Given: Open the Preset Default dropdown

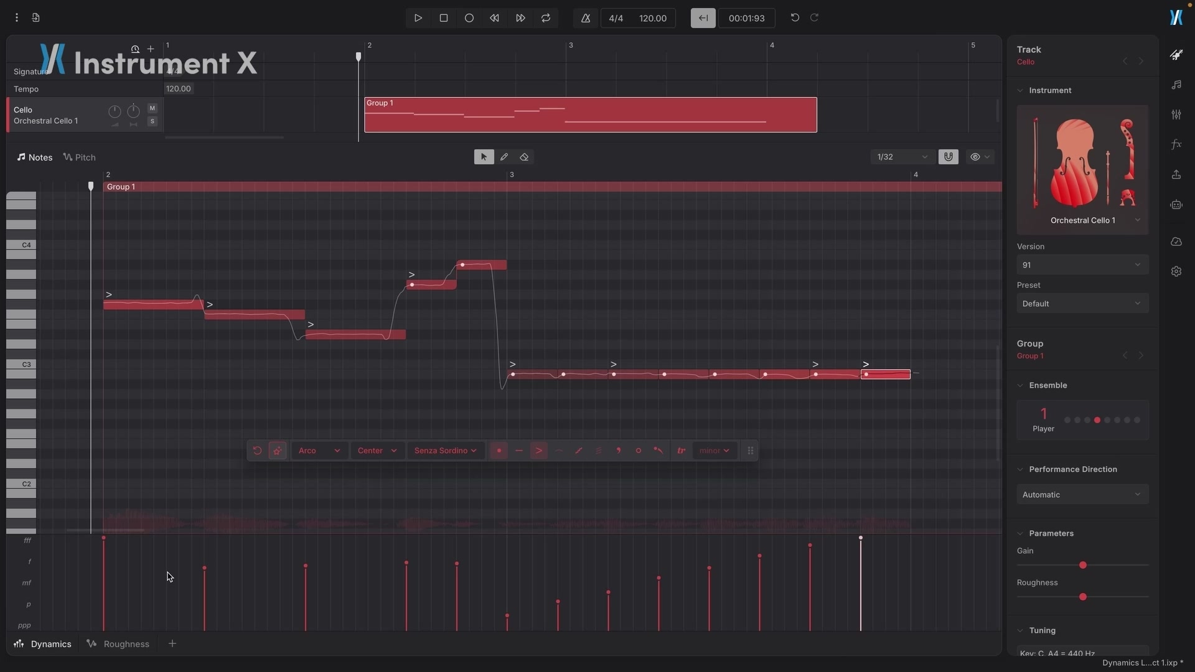Looking at the screenshot, I should tap(1082, 304).
